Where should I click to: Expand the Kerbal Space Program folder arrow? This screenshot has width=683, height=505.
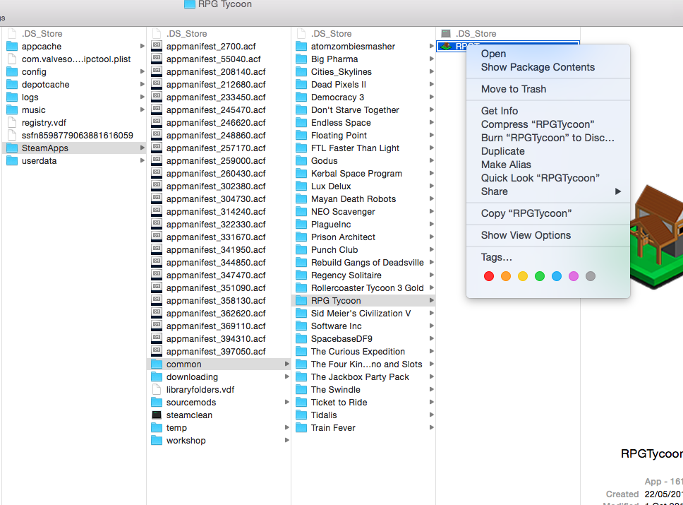[x=431, y=173]
